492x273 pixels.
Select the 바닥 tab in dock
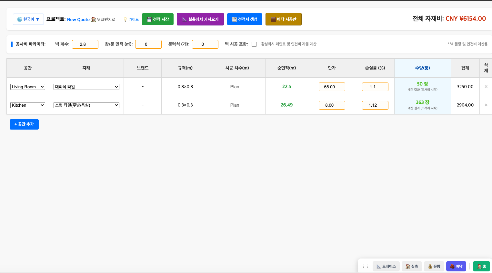tap(456, 266)
